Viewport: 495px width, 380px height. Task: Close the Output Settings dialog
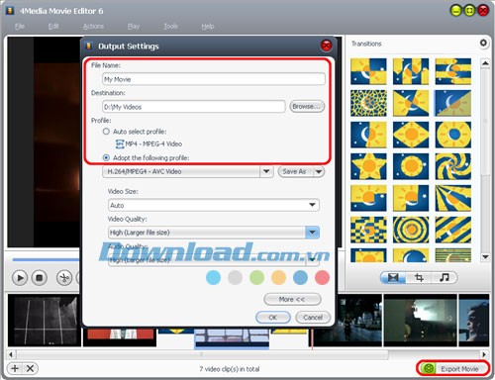[x=326, y=46]
